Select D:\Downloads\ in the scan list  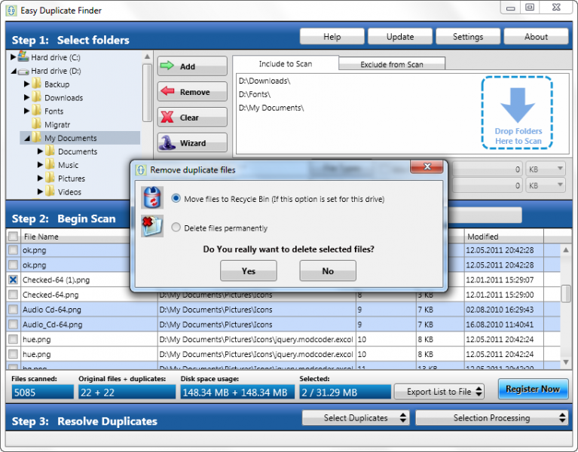(265, 81)
